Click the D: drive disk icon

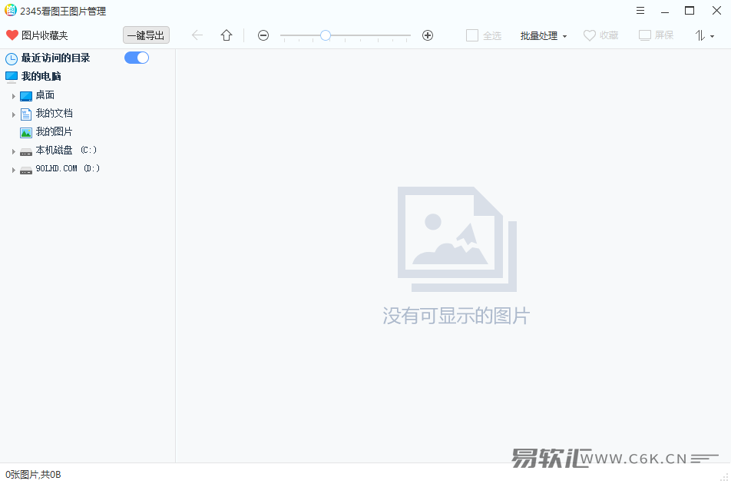(x=26, y=170)
